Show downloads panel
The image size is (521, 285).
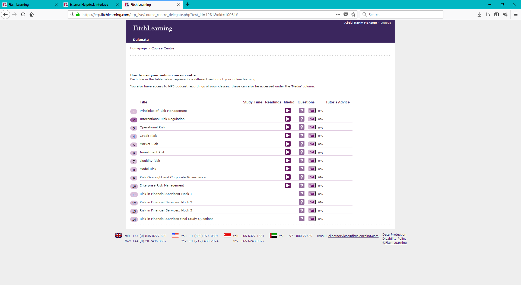[479, 14]
